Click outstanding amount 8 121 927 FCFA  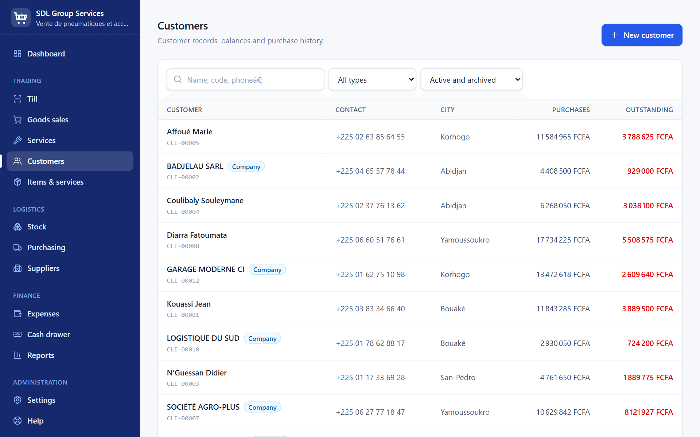(x=649, y=412)
